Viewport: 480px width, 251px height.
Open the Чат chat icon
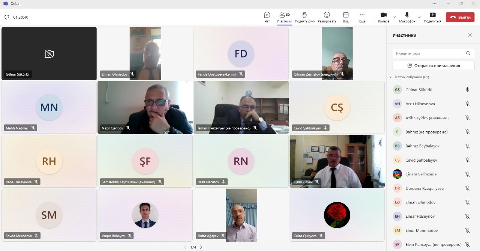tap(267, 15)
